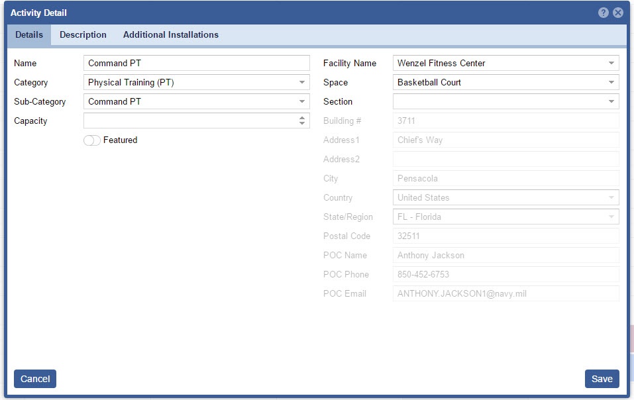Image resolution: width=634 pixels, height=400 pixels.
Task: Decrease Capacity with the down arrow
Action: click(x=302, y=124)
